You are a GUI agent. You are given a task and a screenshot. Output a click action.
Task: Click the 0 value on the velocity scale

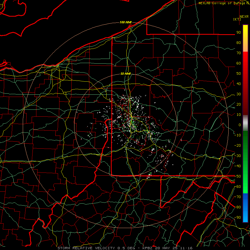point(240,125)
